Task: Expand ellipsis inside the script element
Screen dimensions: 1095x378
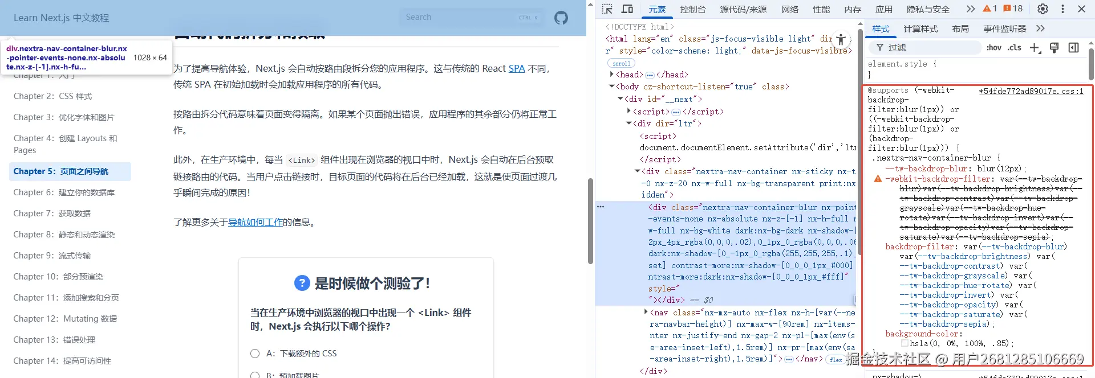Action: pyautogui.click(x=676, y=112)
